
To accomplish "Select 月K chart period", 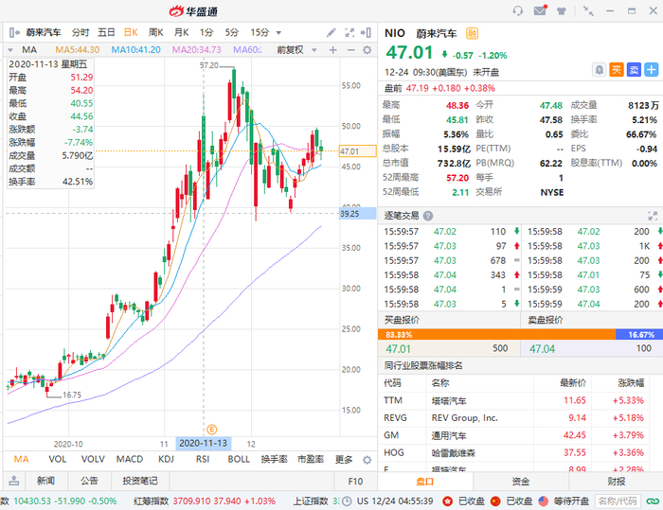I will tap(181, 32).
